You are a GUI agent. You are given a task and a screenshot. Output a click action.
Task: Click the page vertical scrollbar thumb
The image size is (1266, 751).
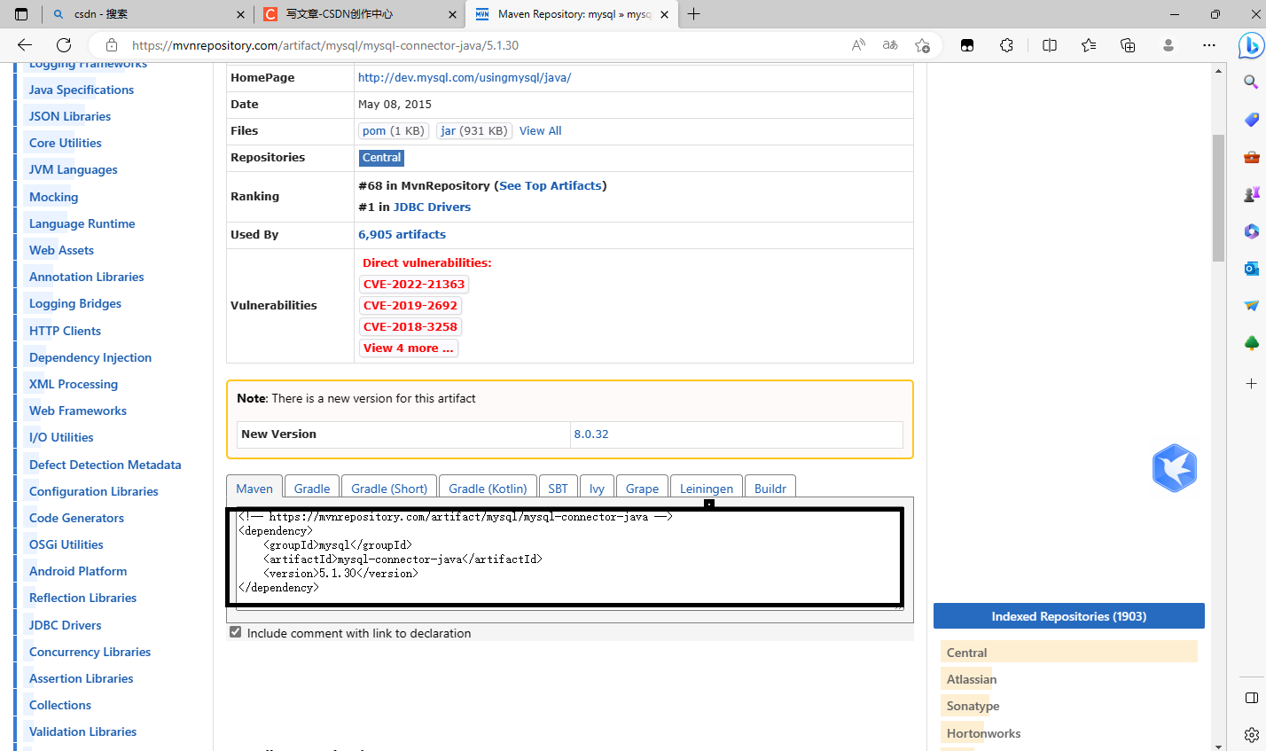click(x=1219, y=198)
